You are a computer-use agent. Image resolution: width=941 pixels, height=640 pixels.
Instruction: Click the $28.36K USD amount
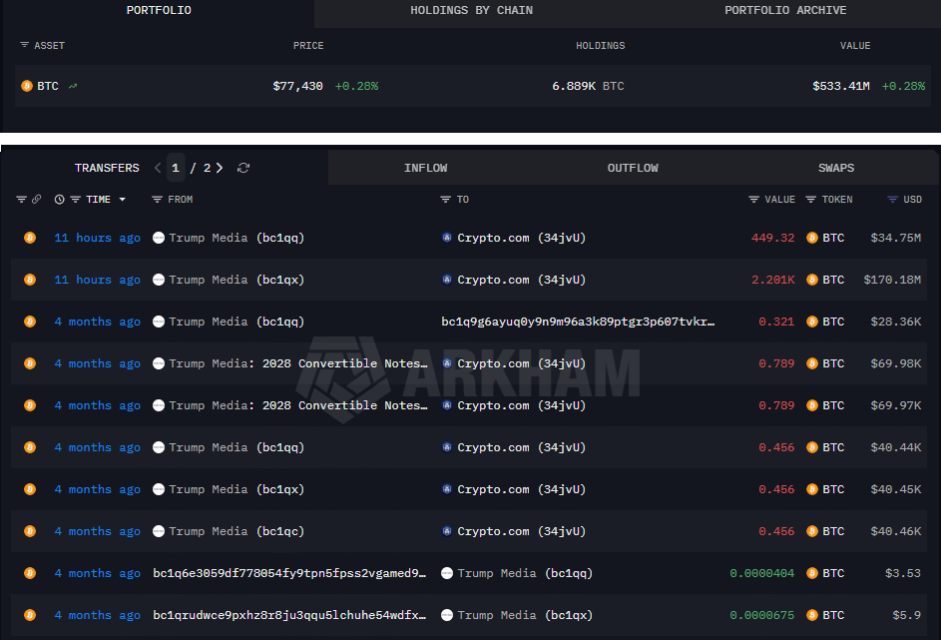pos(895,321)
